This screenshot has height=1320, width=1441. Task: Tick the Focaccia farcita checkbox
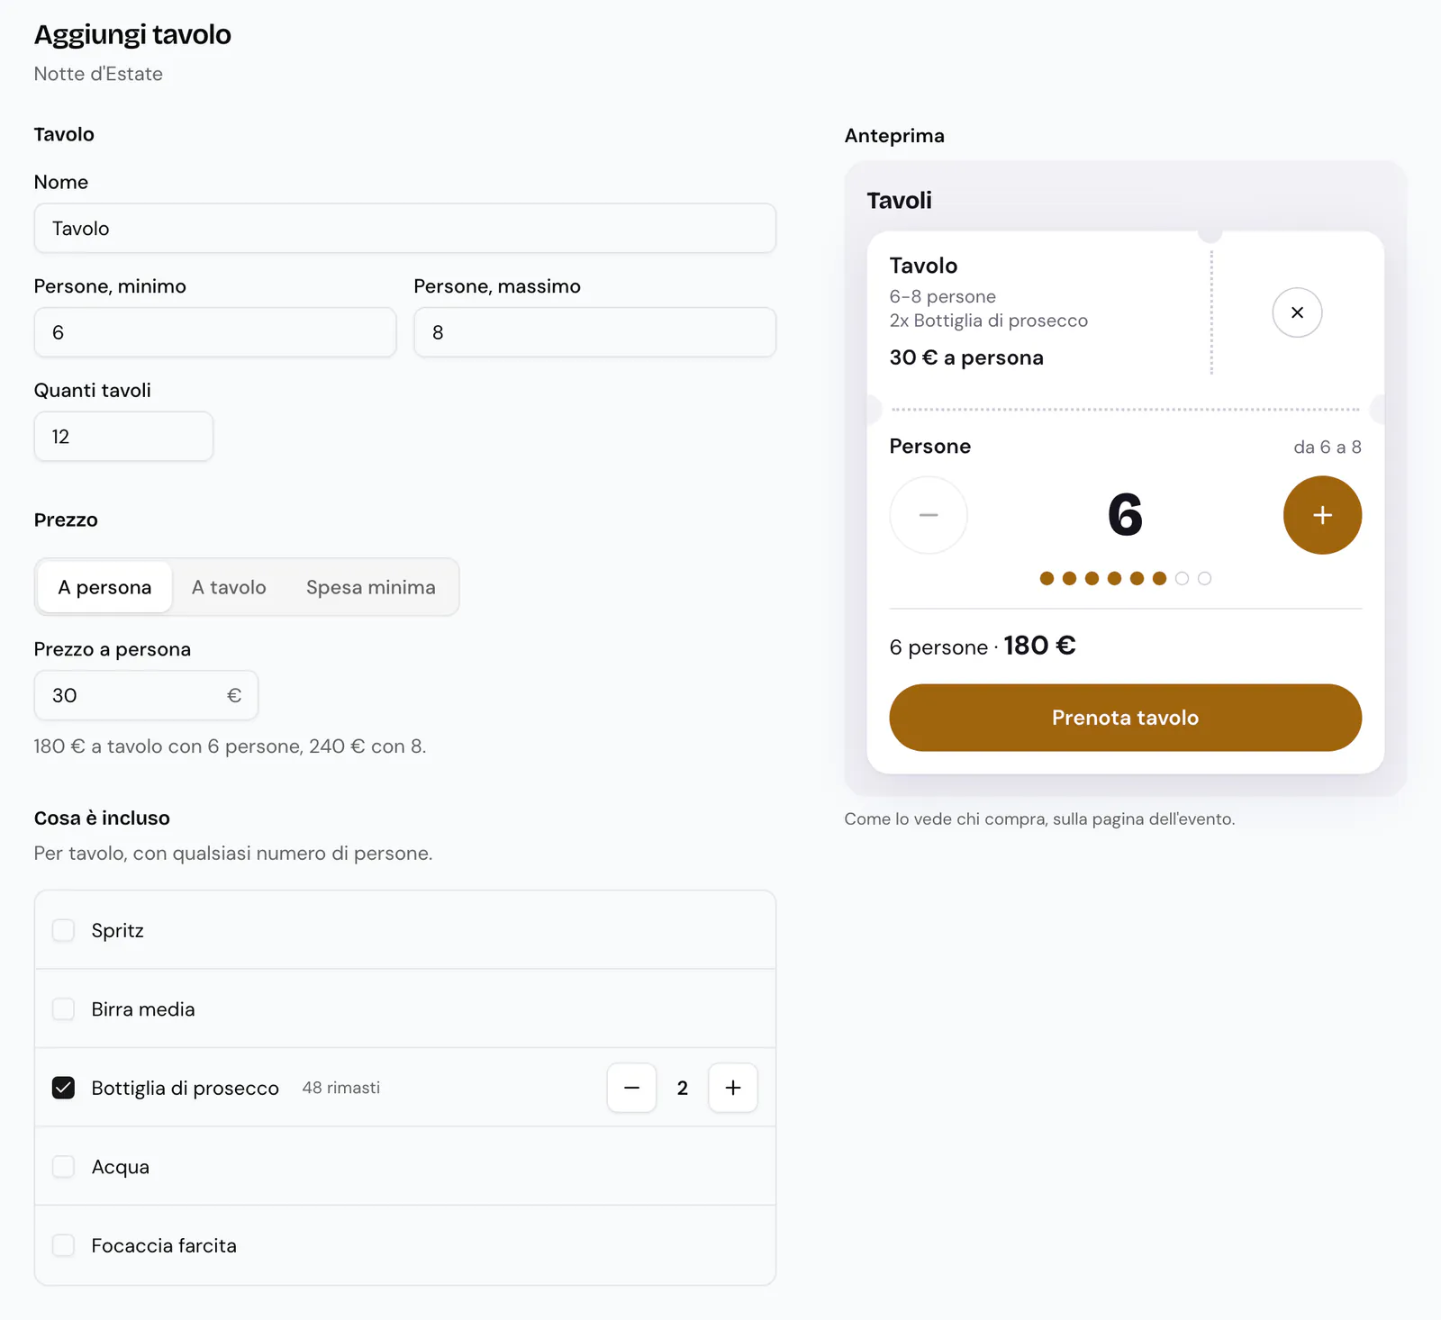click(63, 1245)
